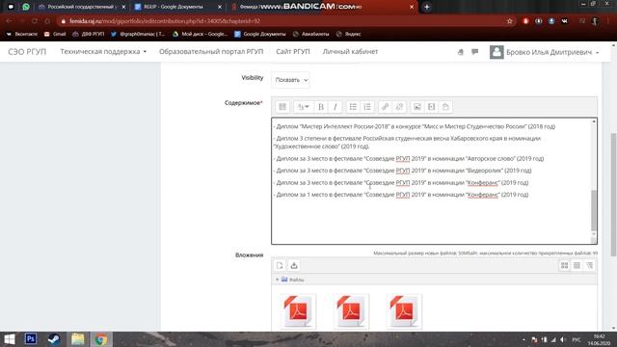The width and height of the screenshot is (617, 347).
Task: Toggle italic formatting in the editor
Action: [x=335, y=107]
